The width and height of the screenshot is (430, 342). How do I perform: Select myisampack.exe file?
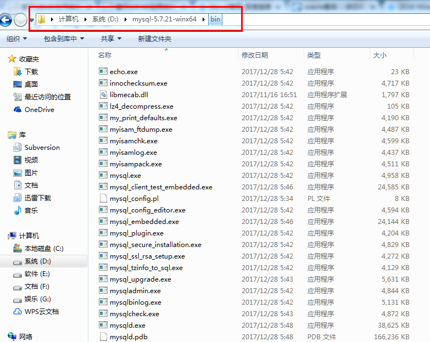point(136,164)
